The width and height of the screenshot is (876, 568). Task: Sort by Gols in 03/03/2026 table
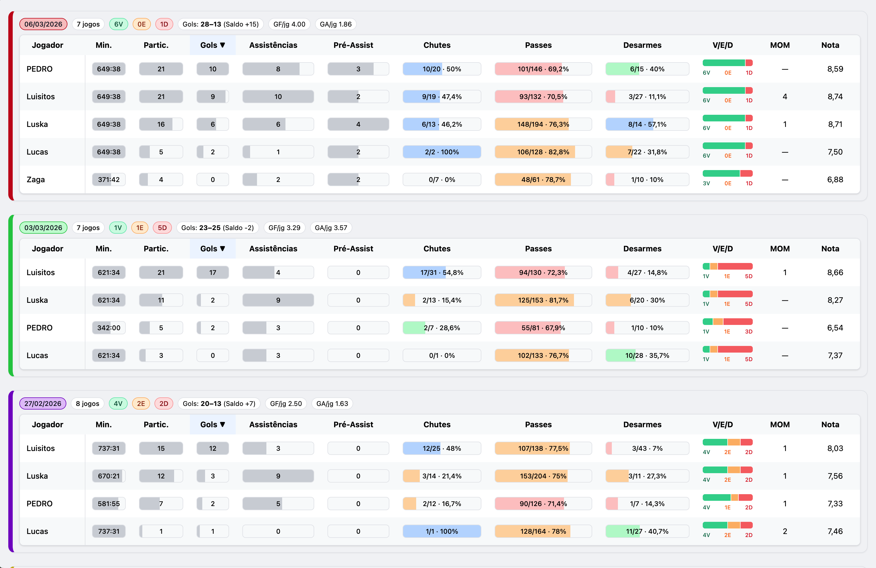213,249
